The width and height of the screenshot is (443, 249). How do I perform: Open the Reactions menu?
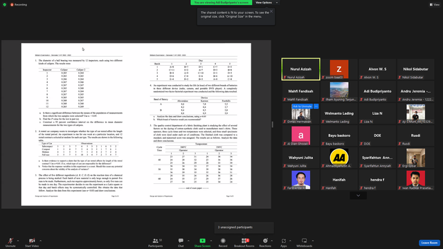click(x=265, y=242)
